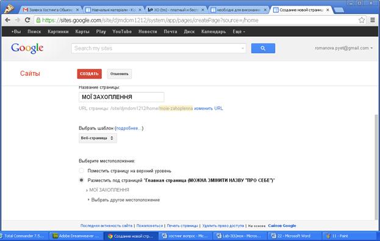Viewport: 380px width, 241px height.
Task: Expand Выбрать другое местоположение
Action: [x=124, y=200]
